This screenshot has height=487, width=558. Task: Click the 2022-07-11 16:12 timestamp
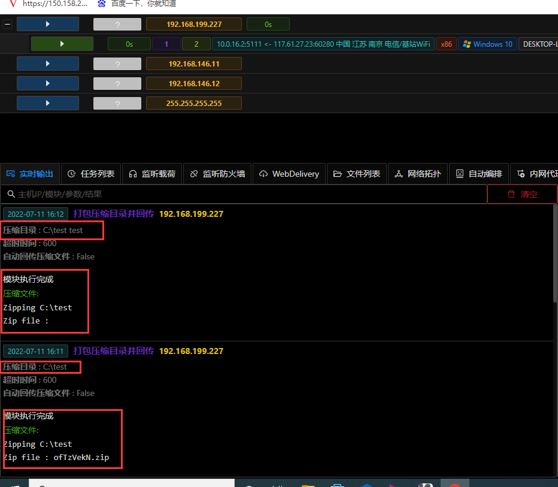35,214
